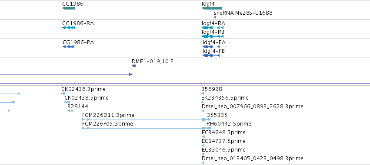This screenshot has width=370, height=165.
Task: Click the CG1986-RA transcript glyph
Action: (x=69, y=28)
